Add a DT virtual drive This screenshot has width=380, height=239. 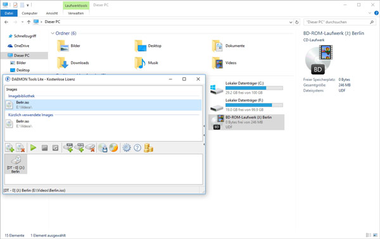click(68, 147)
